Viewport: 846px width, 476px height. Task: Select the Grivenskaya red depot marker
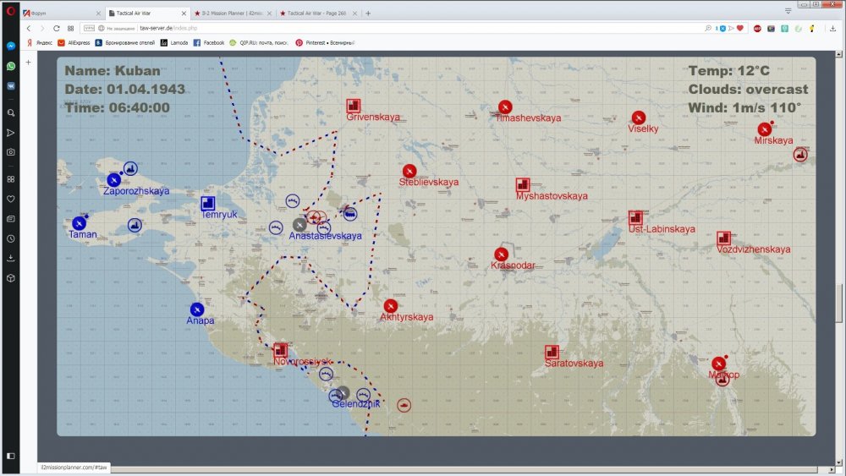coord(354,106)
